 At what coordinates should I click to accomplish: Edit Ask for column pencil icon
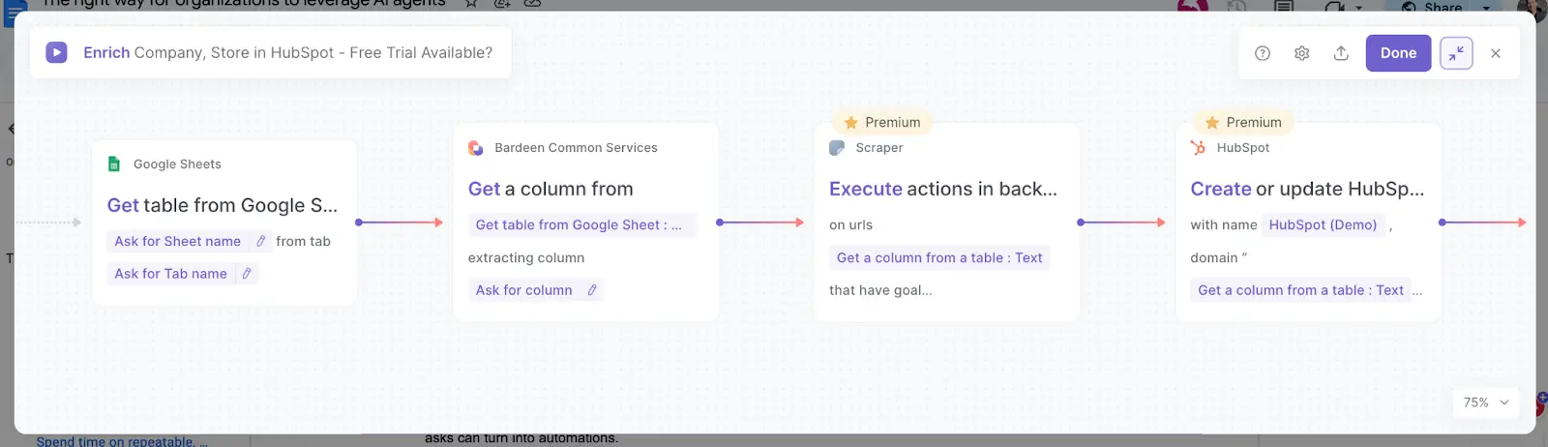point(592,290)
